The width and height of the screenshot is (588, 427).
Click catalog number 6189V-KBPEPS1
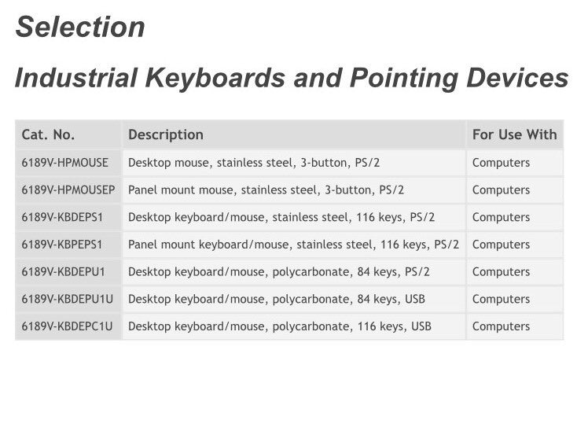click(x=63, y=245)
